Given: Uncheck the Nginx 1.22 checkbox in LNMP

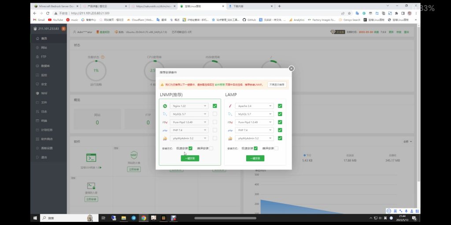Looking at the screenshot, I should tap(214, 106).
